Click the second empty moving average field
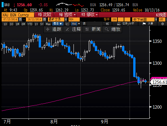The image size is (167, 126). coord(121,20)
